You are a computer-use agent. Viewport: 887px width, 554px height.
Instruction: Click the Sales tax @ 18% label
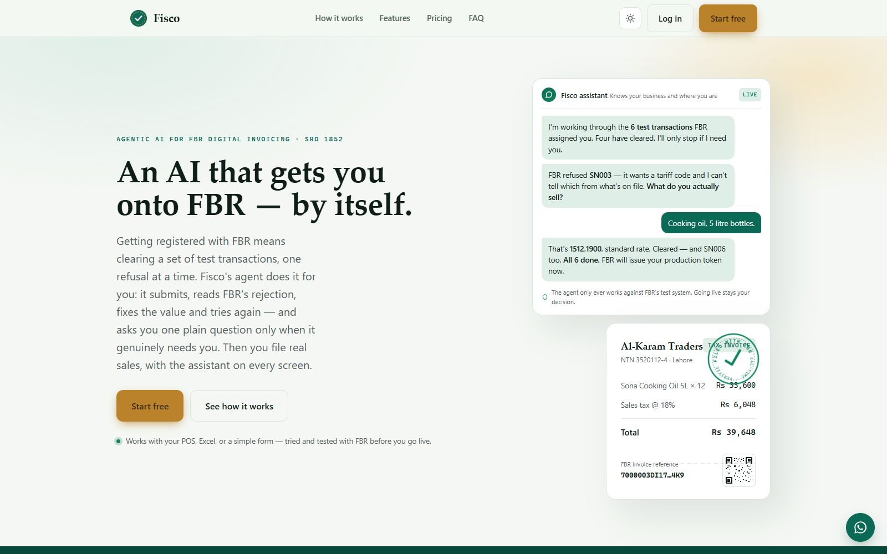pyautogui.click(x=648, y=405)
